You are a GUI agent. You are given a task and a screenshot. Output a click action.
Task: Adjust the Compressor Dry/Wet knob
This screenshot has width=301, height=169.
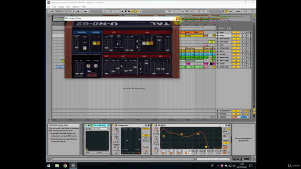click(146, 150)
